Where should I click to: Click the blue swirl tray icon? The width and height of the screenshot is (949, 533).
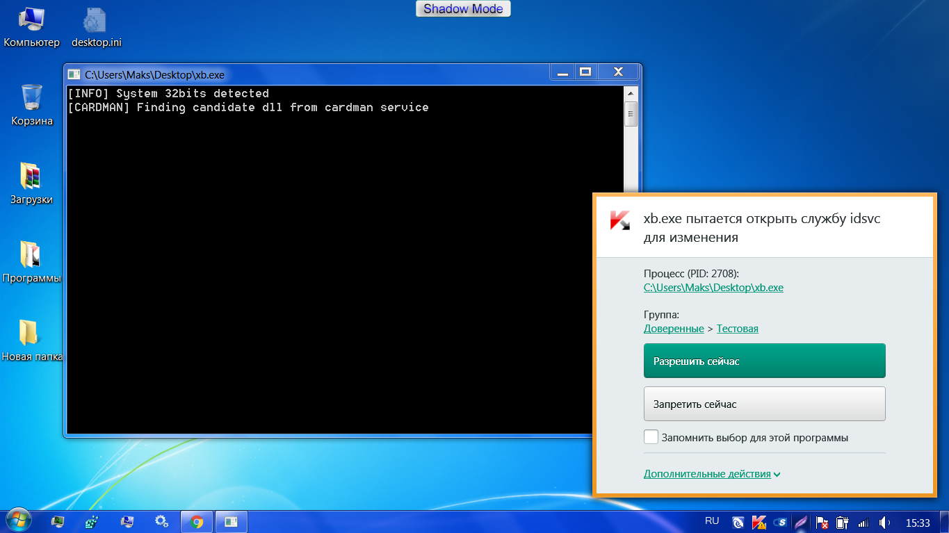[x=738, y=522]
